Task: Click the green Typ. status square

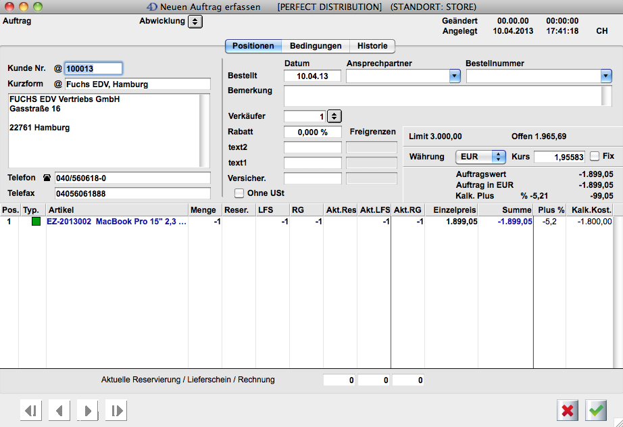Action: [36, 222]
